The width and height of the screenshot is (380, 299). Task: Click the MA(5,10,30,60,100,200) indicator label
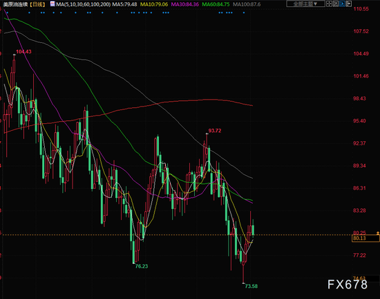pos(83,4)
